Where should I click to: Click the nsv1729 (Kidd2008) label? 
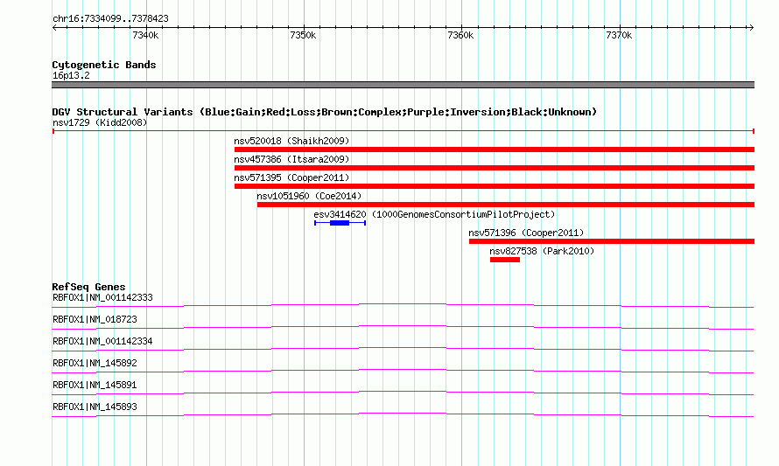(x=100, y=122)
